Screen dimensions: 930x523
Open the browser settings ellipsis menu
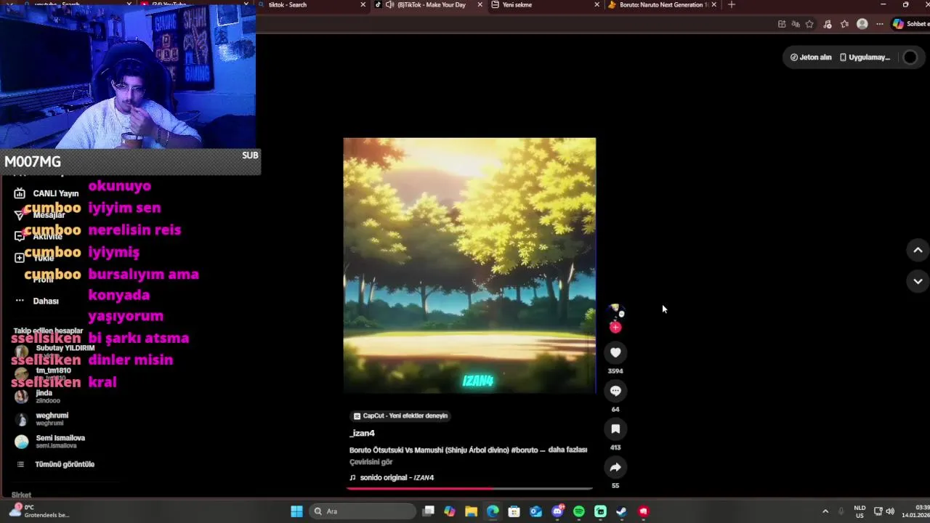(880, 24)
